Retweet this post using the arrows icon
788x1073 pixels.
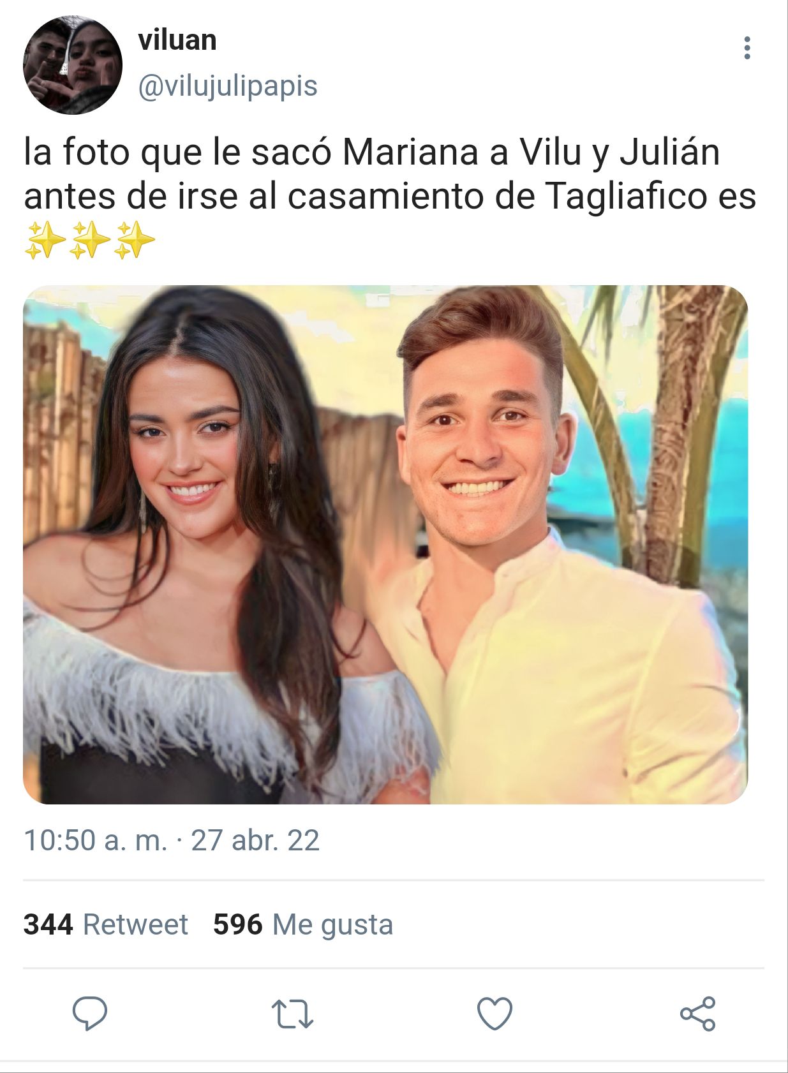point(292,1014)
